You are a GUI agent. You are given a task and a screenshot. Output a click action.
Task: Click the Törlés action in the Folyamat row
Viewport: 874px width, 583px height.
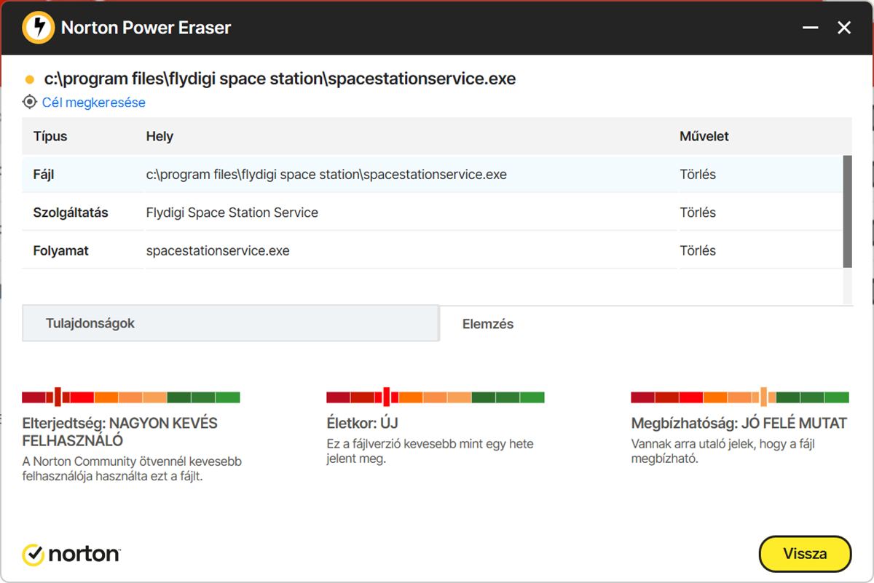click(x=697, y=250)
